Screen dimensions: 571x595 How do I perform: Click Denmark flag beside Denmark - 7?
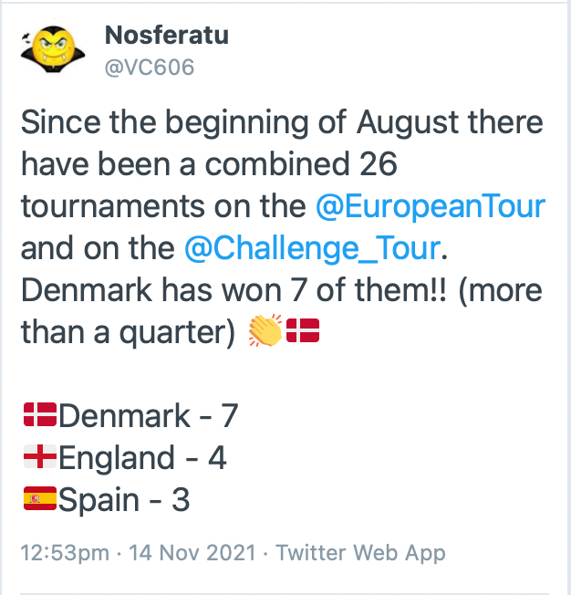[x=40, y=414]
